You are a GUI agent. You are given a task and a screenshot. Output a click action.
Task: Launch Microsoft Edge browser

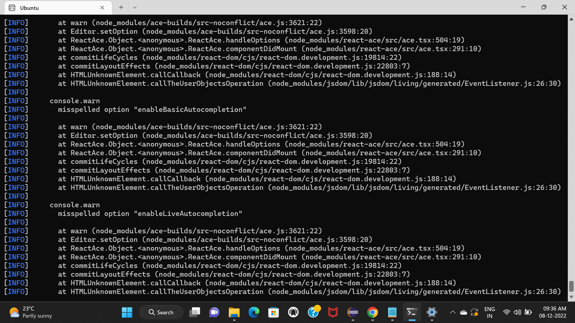tap(254, 312)
